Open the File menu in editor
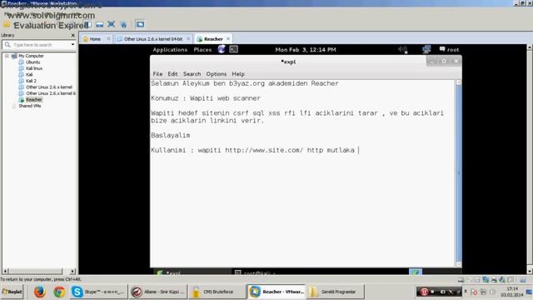 (x=157, y=74)
